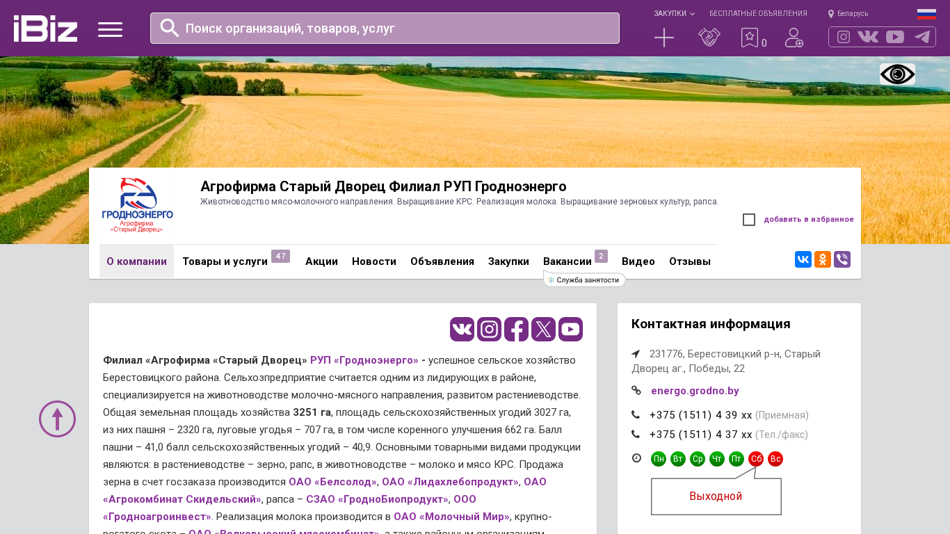Open the Беларусь location selector
Viewport: 950px width, 534px height.
[848, 13]
